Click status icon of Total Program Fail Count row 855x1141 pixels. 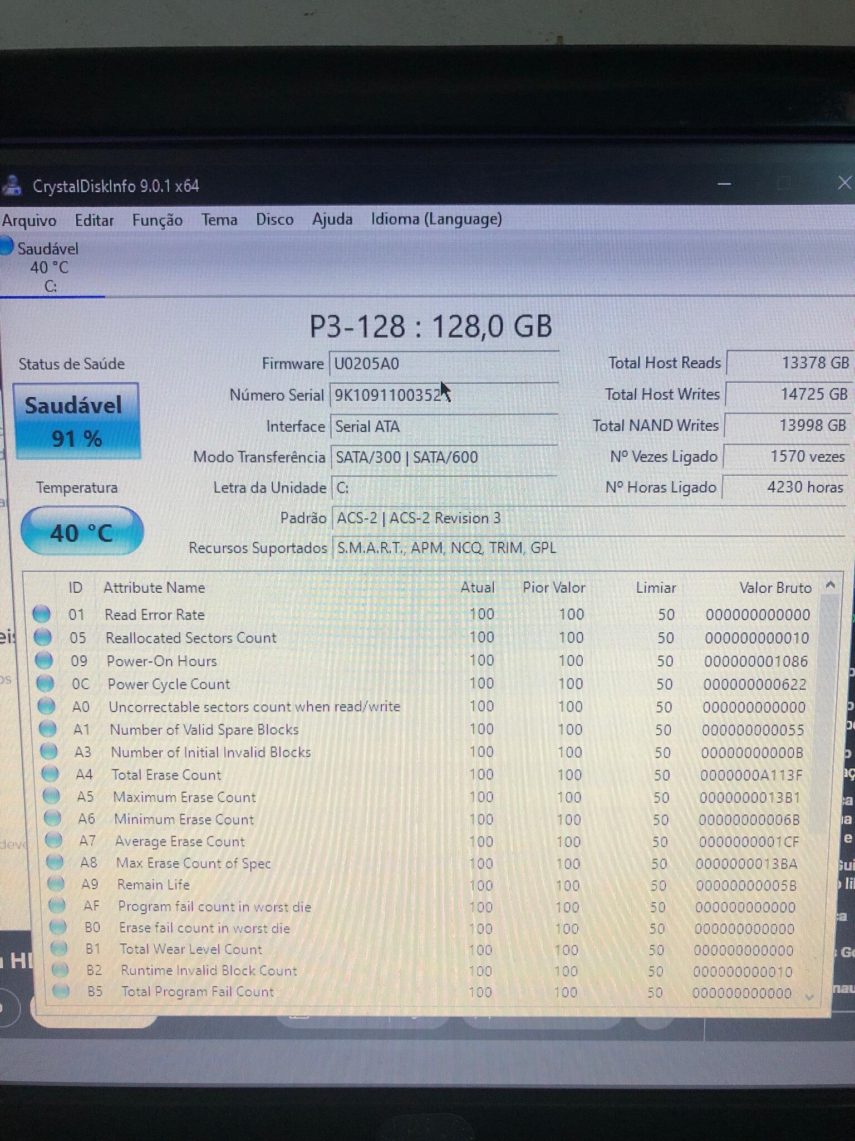[61, 991]
